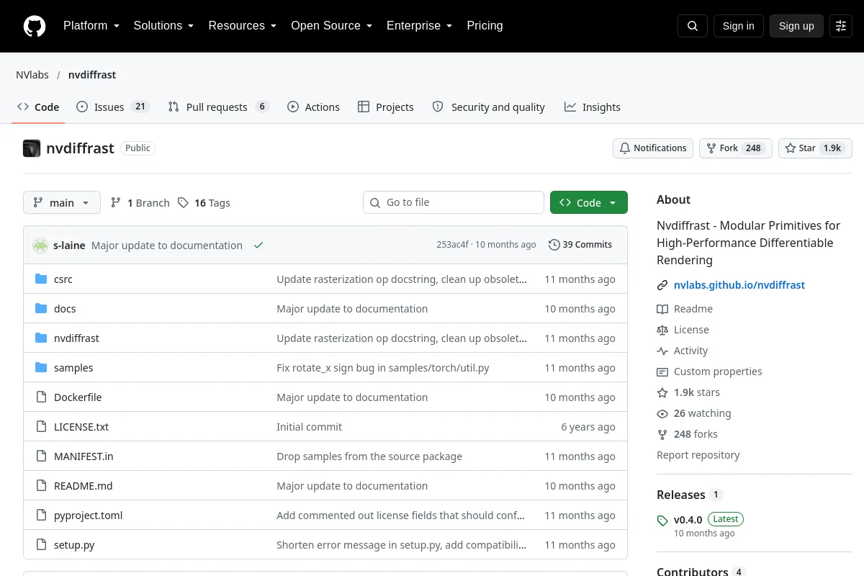
Task: Expand the Solutions menu
Action: [x=163, y=26]
